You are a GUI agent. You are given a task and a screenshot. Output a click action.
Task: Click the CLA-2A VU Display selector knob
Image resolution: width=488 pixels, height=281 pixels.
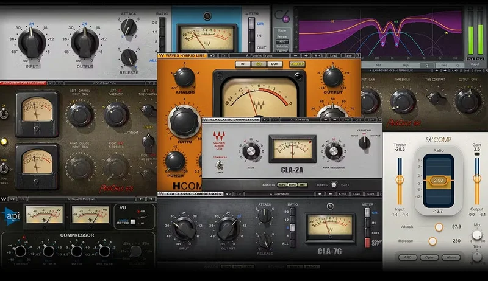[x=364, y=142]
